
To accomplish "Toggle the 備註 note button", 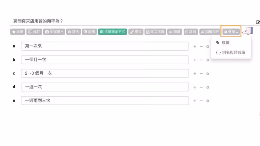I will 34,32.
